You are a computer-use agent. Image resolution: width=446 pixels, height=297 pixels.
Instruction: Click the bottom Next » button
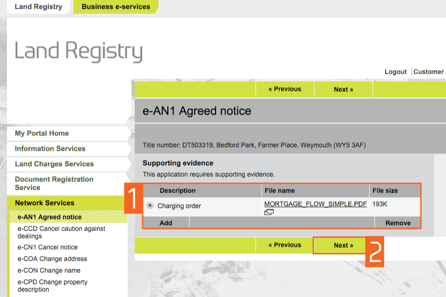point(343,245)
